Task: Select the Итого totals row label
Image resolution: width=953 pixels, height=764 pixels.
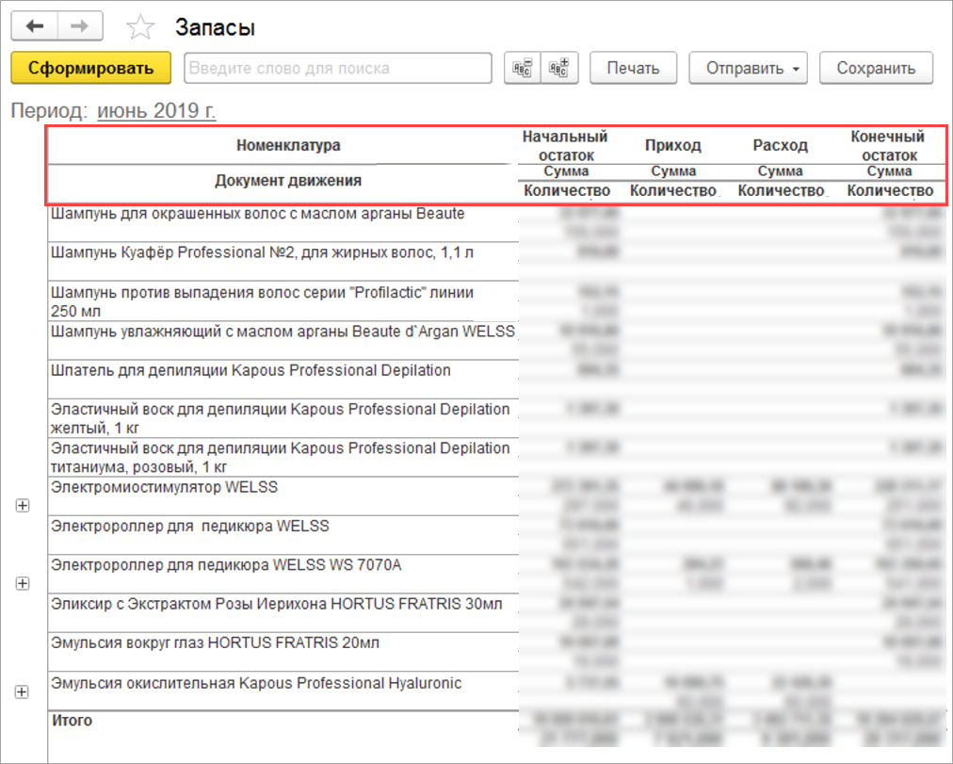Action: (x=72, y=721)
